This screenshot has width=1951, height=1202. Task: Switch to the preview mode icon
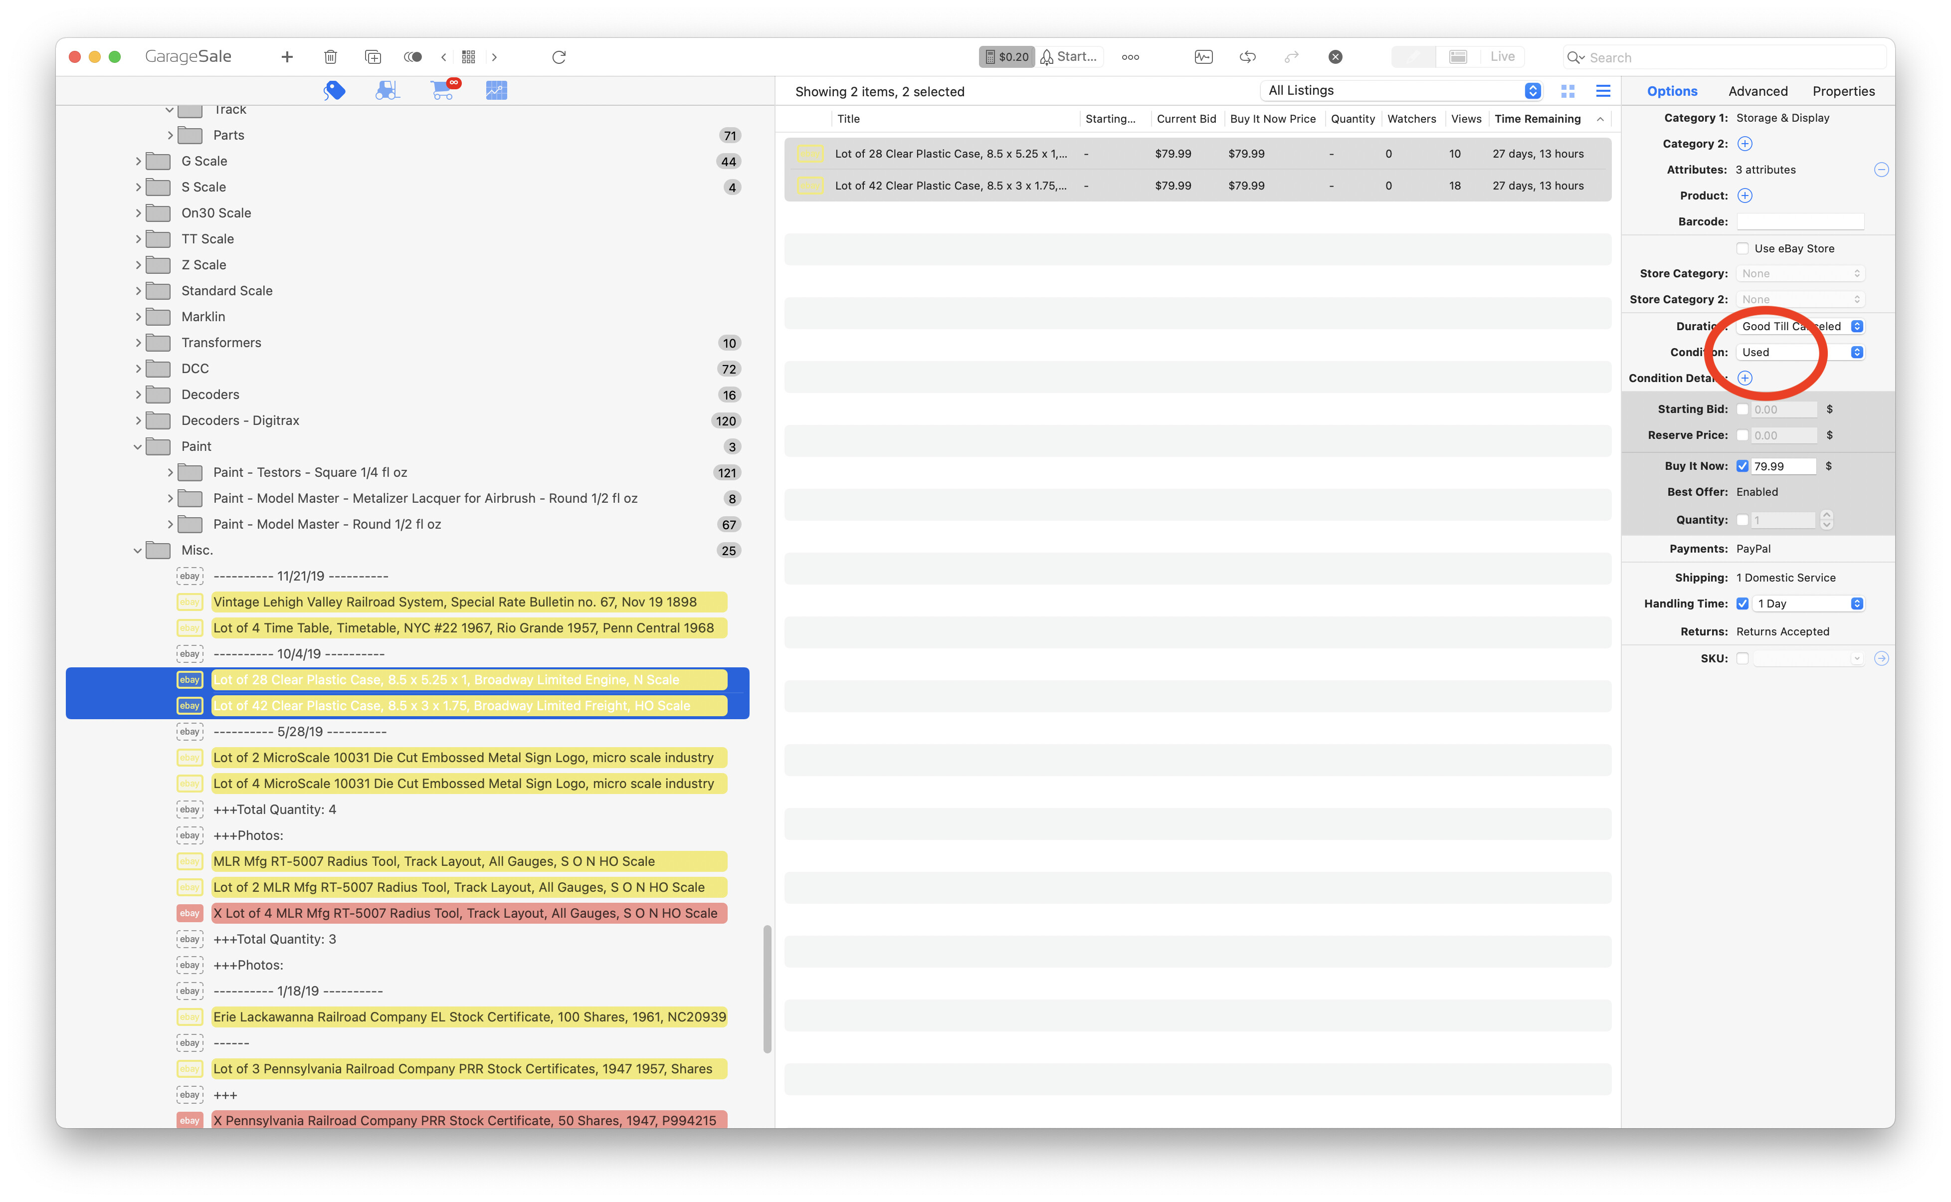coord(1457,56)
